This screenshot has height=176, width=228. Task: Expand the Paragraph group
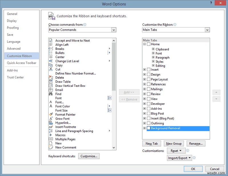click(153, 57)
